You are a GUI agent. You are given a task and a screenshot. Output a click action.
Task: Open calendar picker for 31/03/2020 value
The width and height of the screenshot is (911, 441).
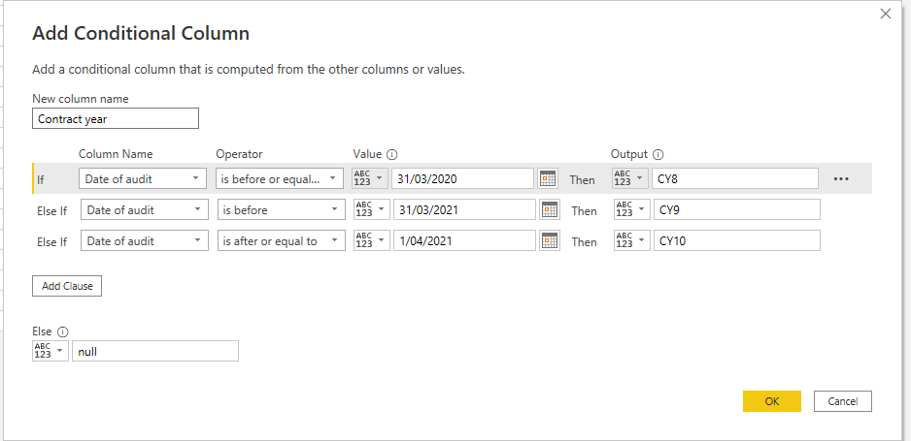coord(547,179)
